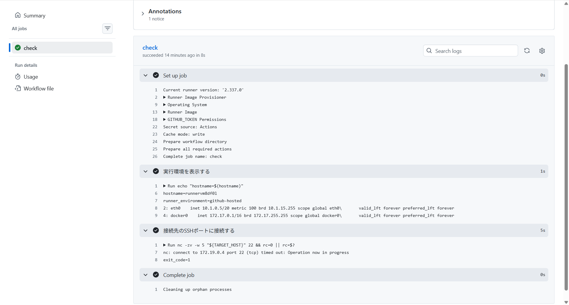
Task: Collapse the Set up job step
Action: point(146,75)
